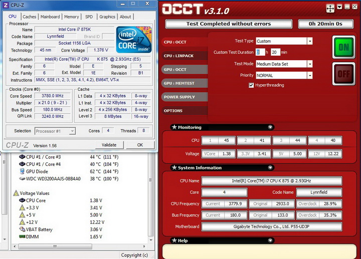Viewport: 361px width, 259px height.
Task: Switch to the SPD tab
Action: (x=89, y=17)
